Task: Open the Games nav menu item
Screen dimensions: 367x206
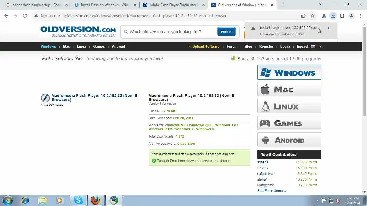Action: (x=99, y=46)
